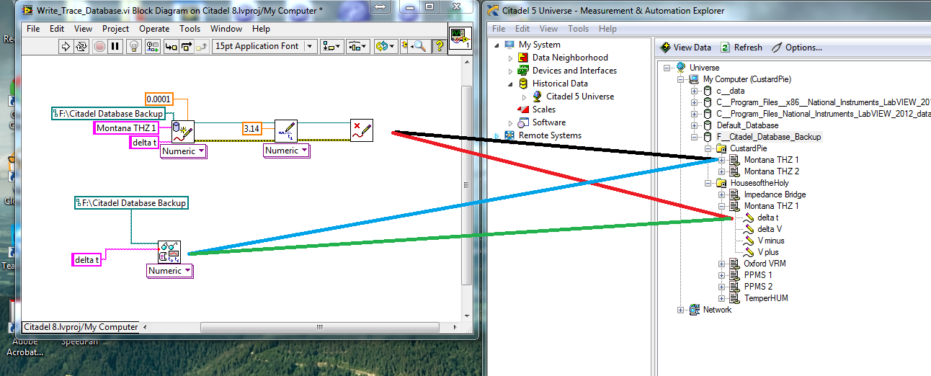This screenshot has height=376, width=931.
Task: Open the Distribute Objects dropdown
Action: [357, 46]
